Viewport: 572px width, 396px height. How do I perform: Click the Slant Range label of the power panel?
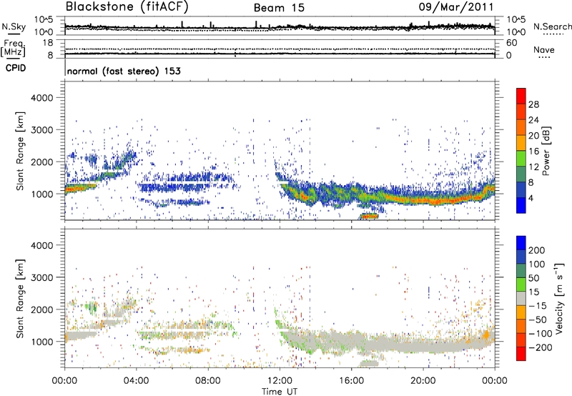pyautogui.click(x=20, y=151)
